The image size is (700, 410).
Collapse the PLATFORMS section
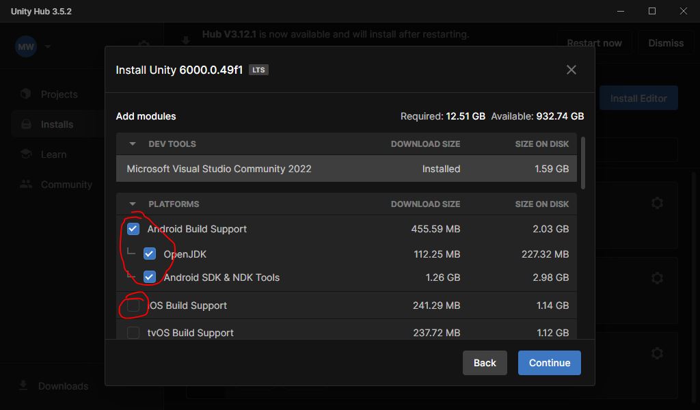tap(133, 204)
